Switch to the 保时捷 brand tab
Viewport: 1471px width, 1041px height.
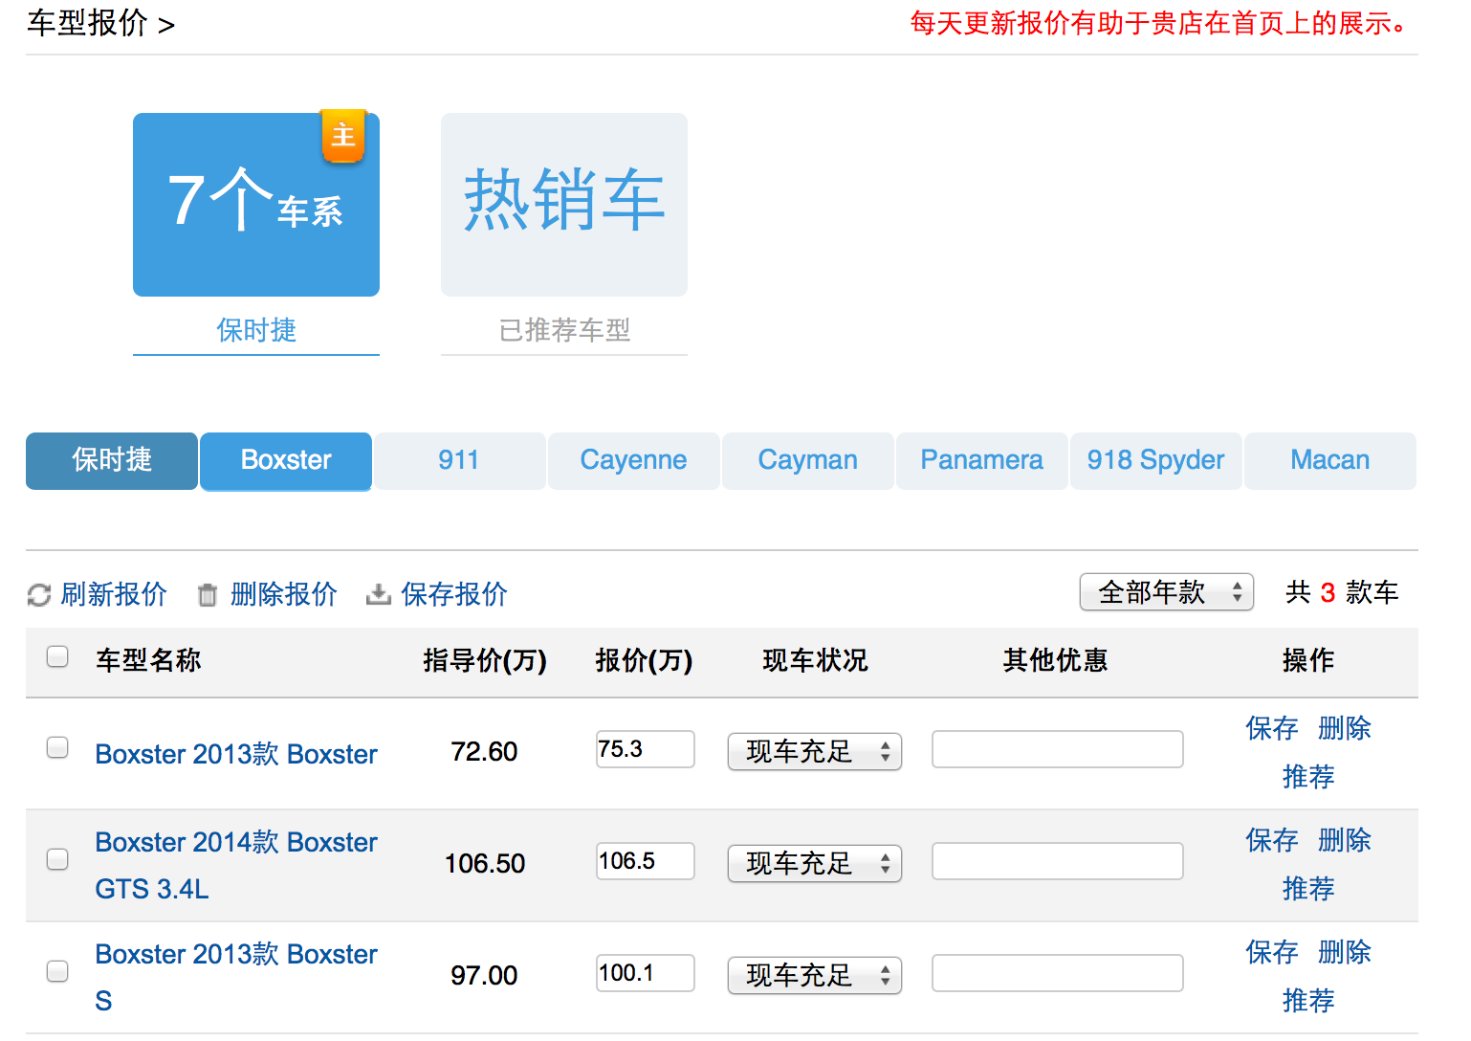[x=112, y=461]
